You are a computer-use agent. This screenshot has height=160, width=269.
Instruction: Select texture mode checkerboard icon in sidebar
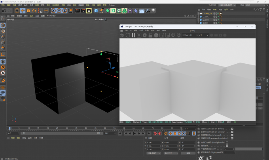3,31
